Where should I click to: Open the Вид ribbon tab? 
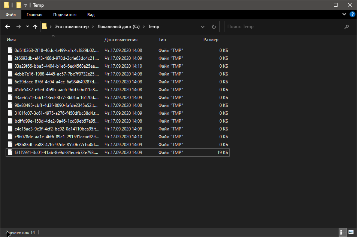click(x=91, y=15)
